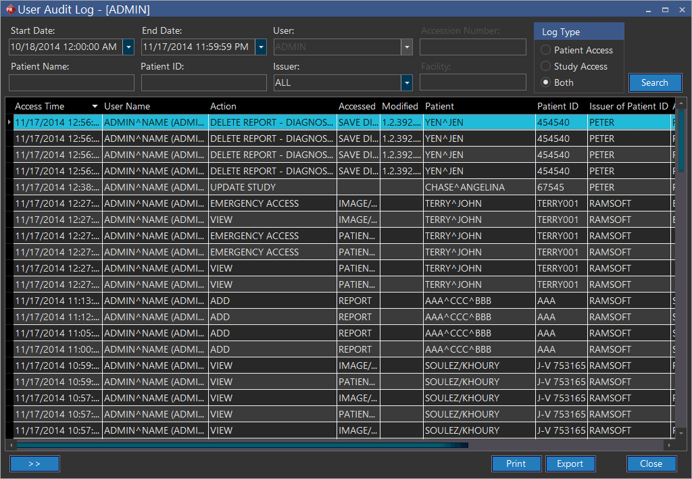Select the Patient Access radio button

(546, 50)
